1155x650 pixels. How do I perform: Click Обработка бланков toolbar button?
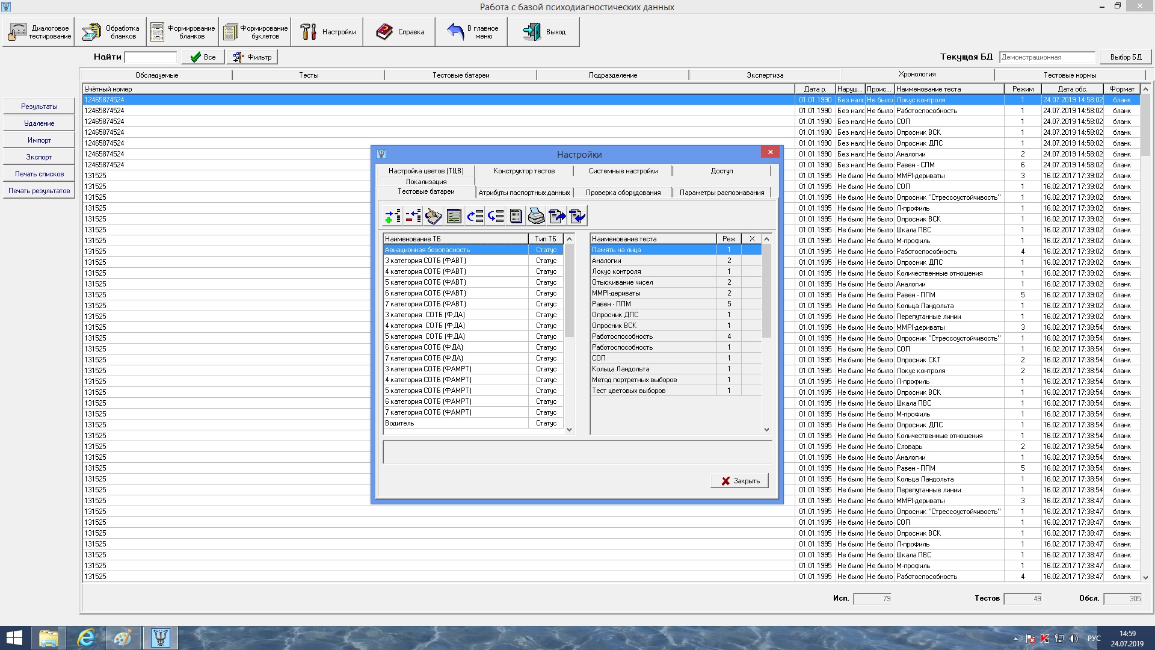111,32
